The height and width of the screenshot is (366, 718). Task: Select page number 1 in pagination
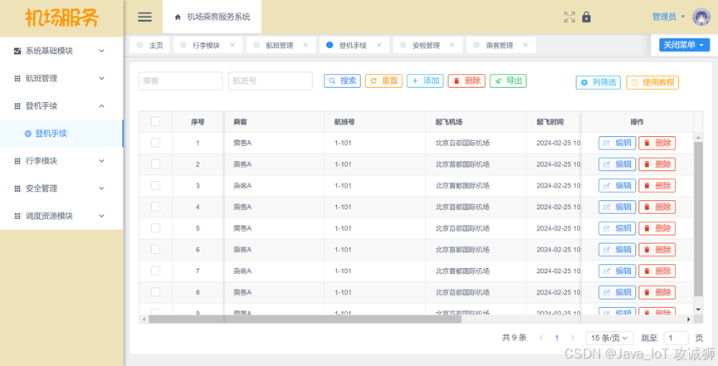pos(557,338)
